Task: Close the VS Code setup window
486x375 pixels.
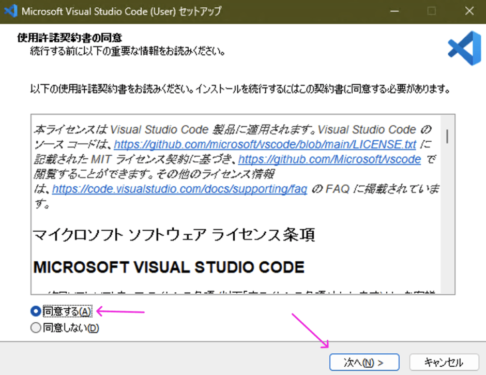Action: [x=469, y=11]
